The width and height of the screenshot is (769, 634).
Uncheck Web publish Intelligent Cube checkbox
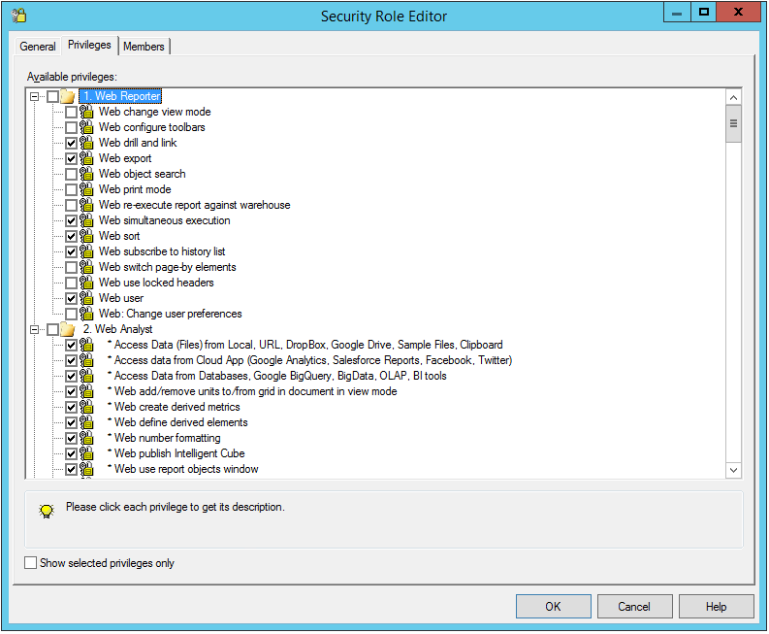point(71,453)
